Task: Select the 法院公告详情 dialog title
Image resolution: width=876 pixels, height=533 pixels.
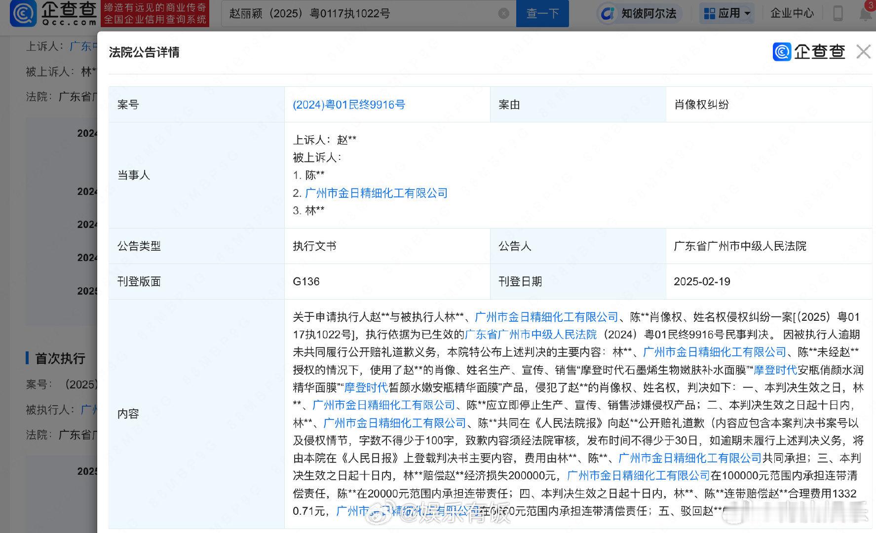Action: pyautogui.click(x=144, y=52)
